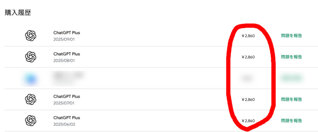The image size is (318, 132).
Task: Report a problem for the 2025/09/01 purchase
Action: 291,36
